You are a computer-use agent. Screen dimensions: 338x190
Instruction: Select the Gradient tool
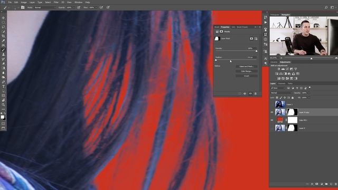tap(3, 68)
